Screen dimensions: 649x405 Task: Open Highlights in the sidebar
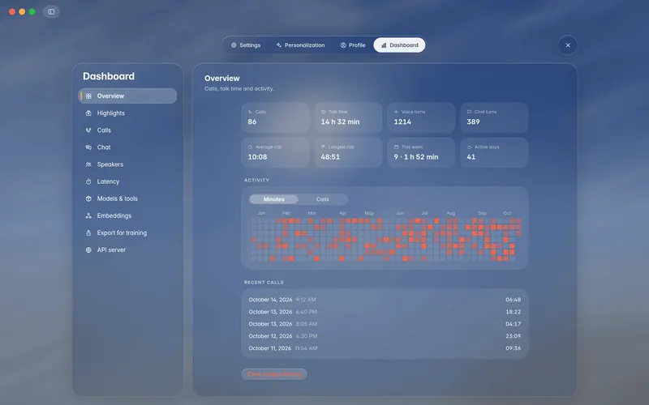point(127,113)
